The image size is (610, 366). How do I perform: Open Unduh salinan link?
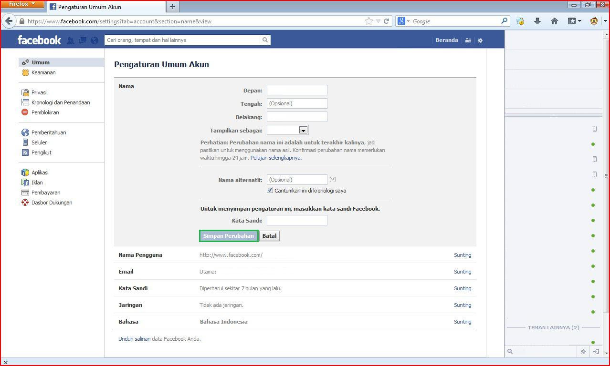pyautogui.click(x=135, y=339)
